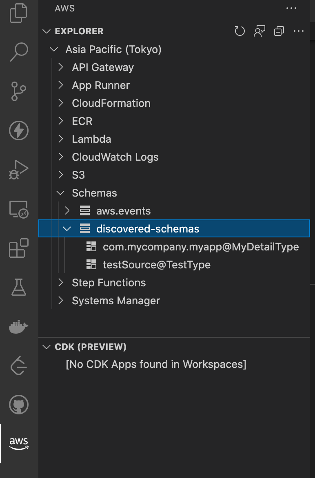Open the Search view icon
The image size is (315, 478).
19,52
